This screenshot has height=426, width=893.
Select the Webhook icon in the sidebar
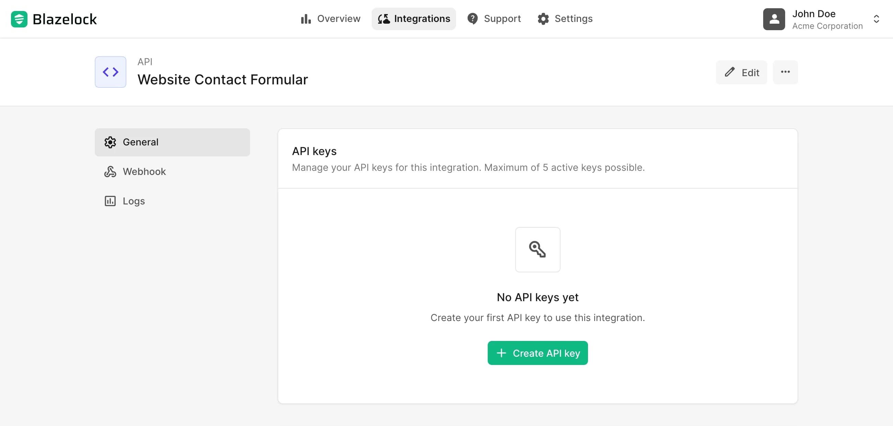(x=110, y=171)
